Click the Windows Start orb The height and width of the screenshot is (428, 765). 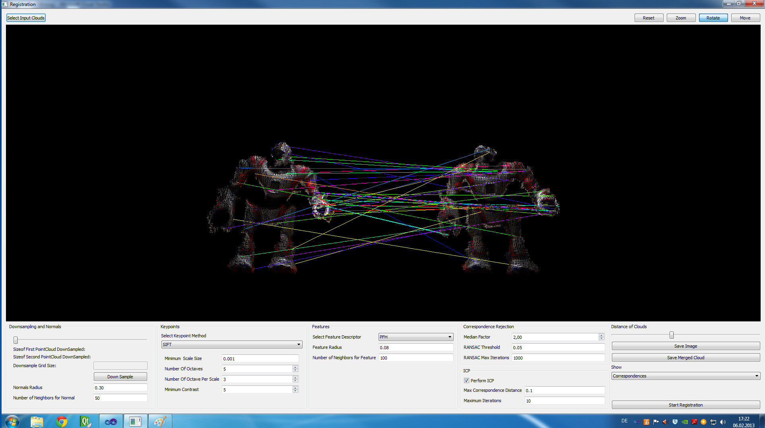point(12,421)
